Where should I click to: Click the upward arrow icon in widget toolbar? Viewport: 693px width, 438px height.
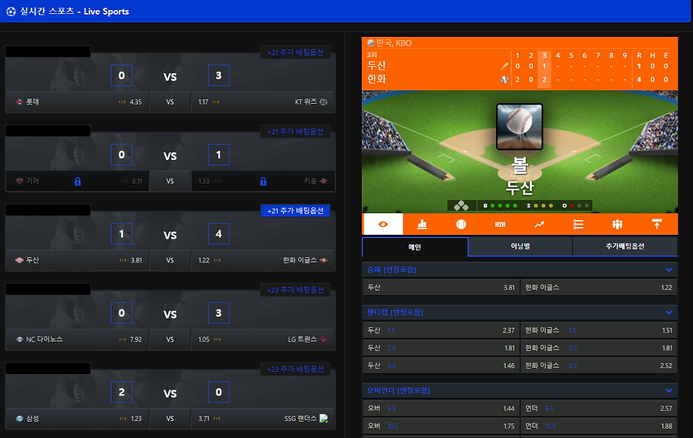(x=657, y=224)
